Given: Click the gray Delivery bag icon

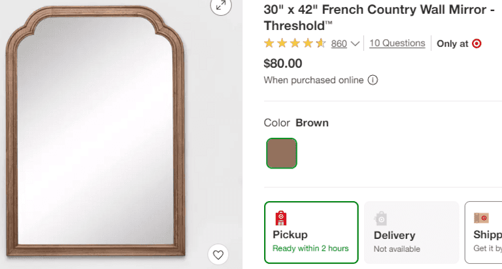Looking at the screenshot, I should click(x=381, y=218).
